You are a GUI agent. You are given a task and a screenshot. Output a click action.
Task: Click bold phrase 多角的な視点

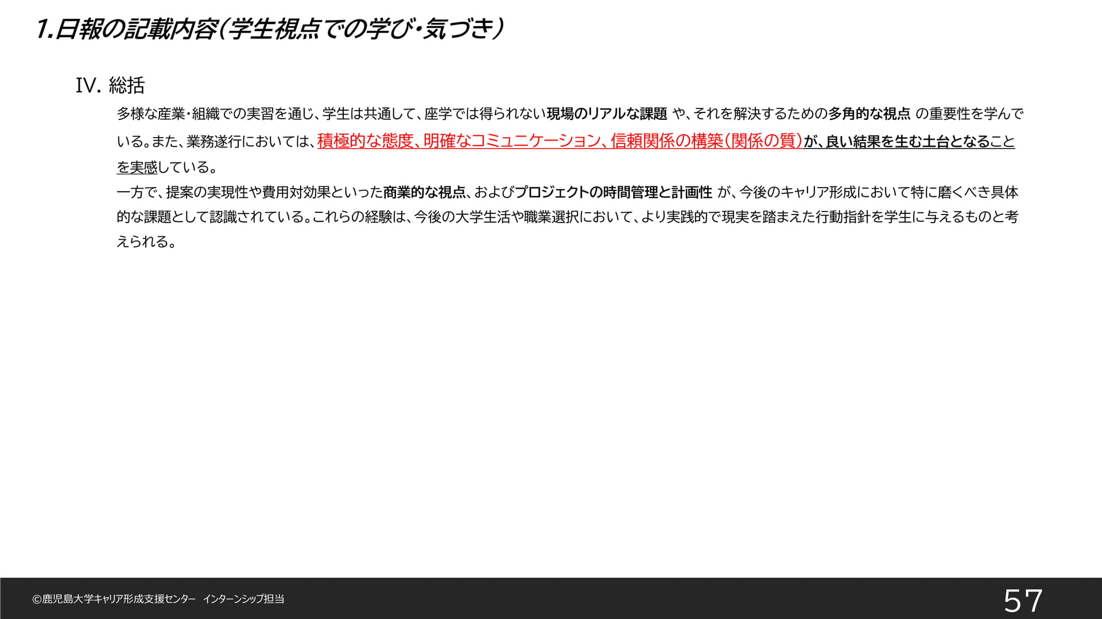(869, 114)
